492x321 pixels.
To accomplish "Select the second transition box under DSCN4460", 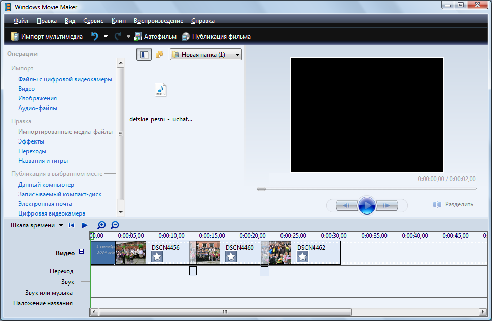I will [x=264, y=271].
